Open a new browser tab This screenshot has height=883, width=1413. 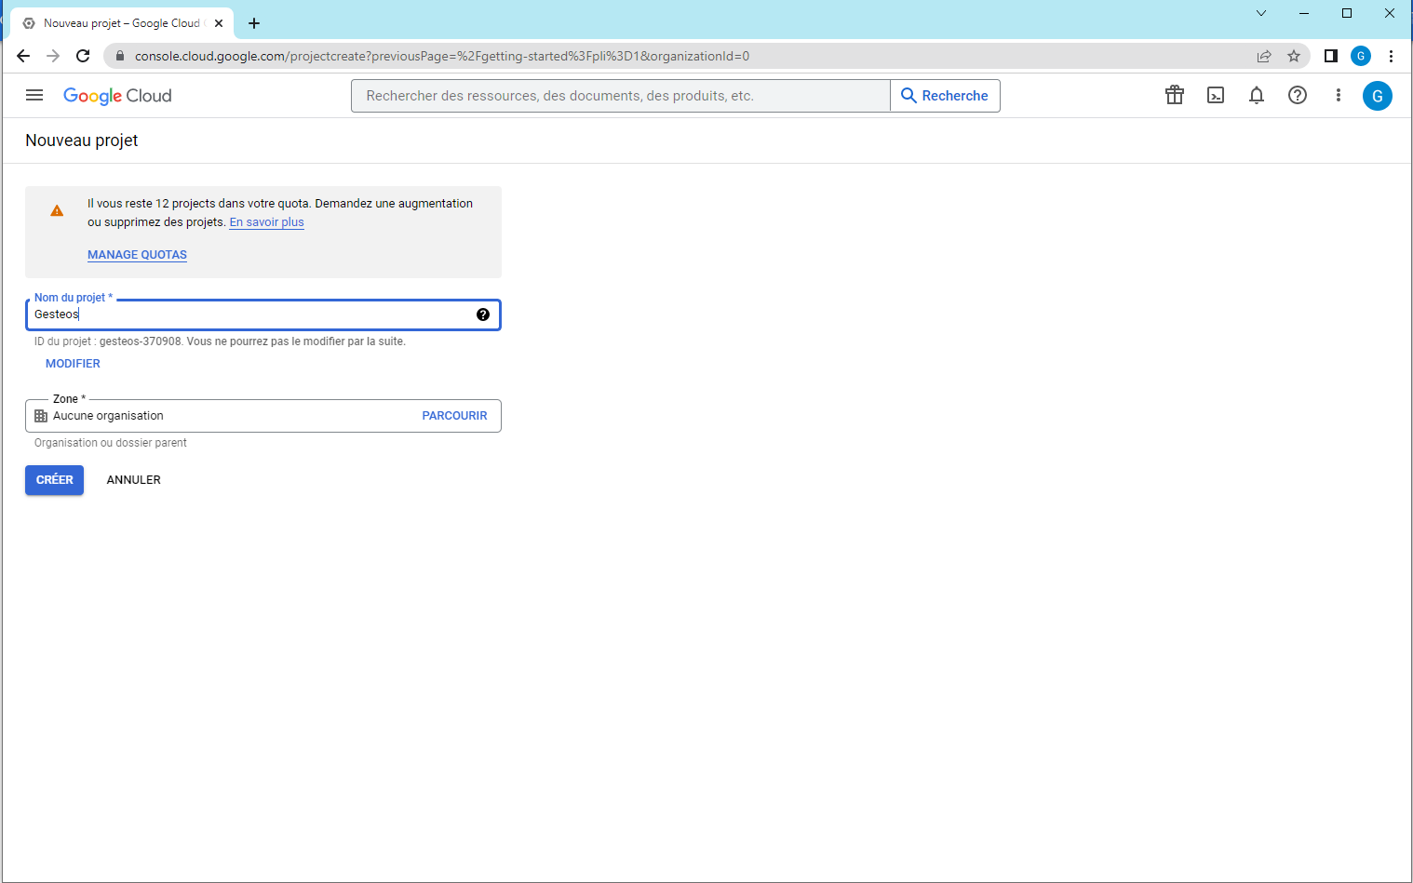pos(254,23)
